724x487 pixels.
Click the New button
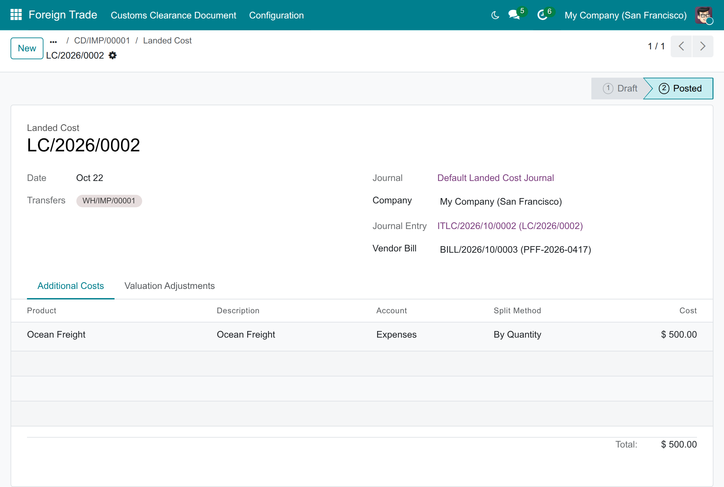pos(27,48)
